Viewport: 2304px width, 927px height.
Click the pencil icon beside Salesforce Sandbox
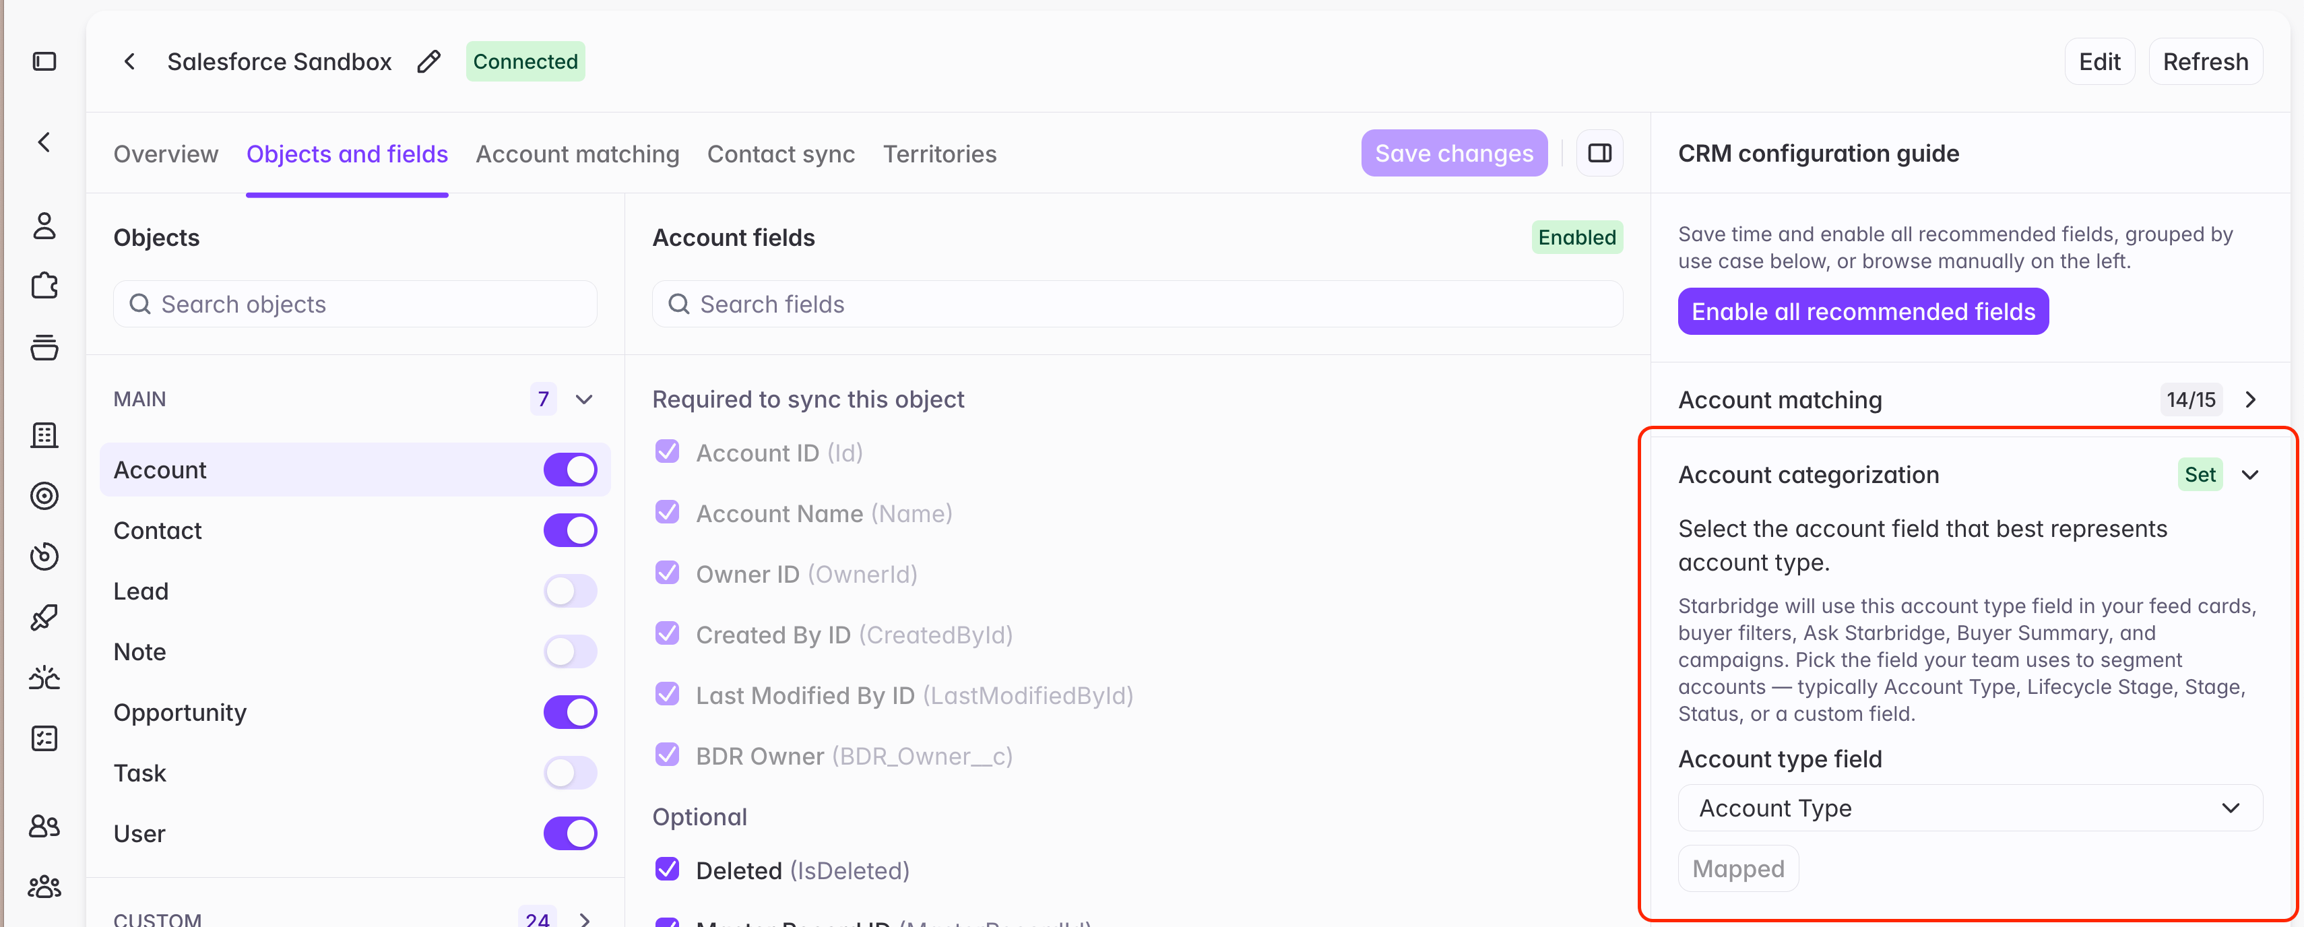pos(428,62)
